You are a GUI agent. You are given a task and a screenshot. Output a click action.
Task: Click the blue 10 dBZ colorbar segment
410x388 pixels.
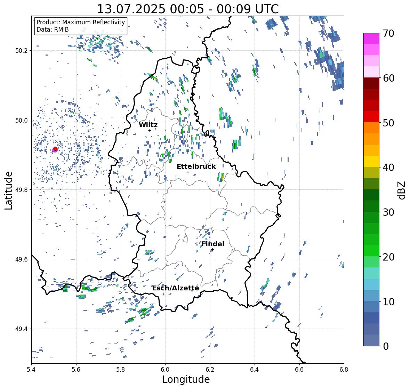pyautogui.click(x=371, y=295)
